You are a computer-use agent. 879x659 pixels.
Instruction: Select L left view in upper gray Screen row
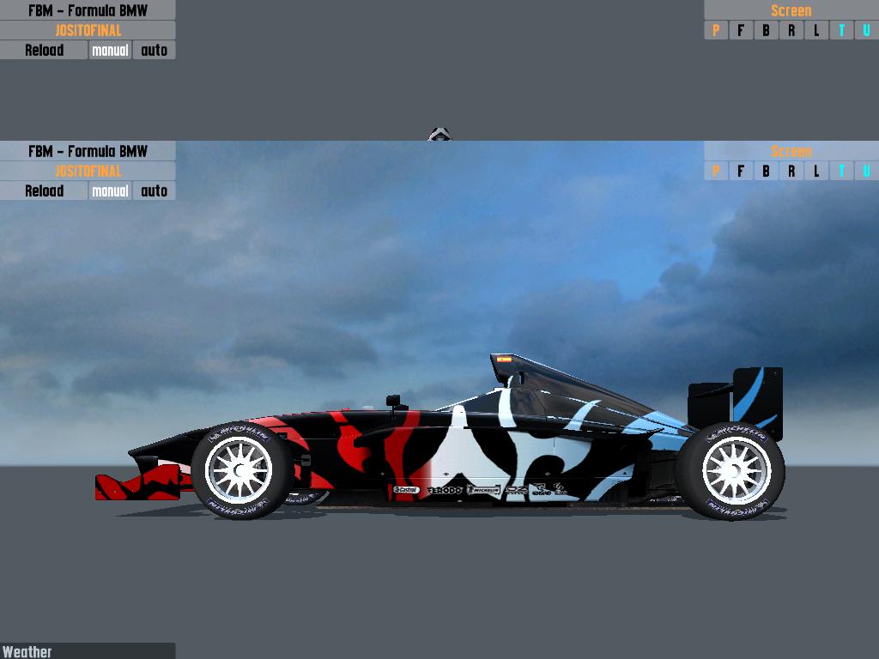point(817,30)
